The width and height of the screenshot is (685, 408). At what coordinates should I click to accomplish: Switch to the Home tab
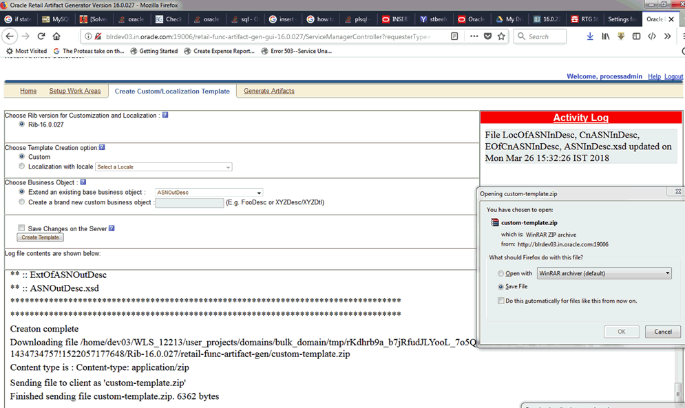(28, 91)
